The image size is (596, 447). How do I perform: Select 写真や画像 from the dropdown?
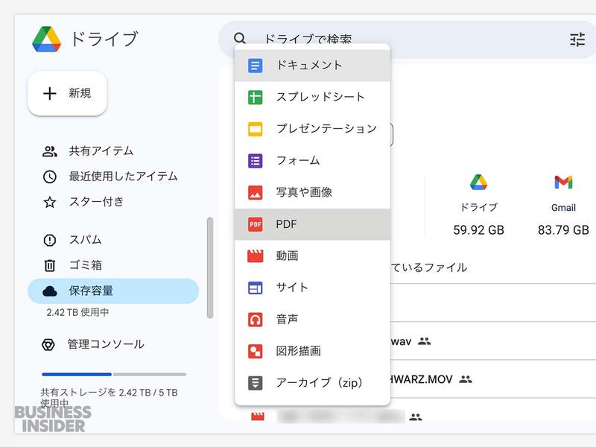[305, 191]
